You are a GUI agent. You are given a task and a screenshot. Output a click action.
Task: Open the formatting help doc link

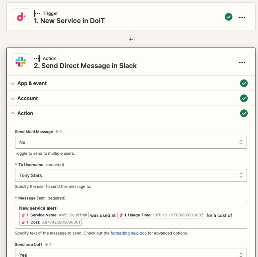pyautogui.click(x=129, y=233)
